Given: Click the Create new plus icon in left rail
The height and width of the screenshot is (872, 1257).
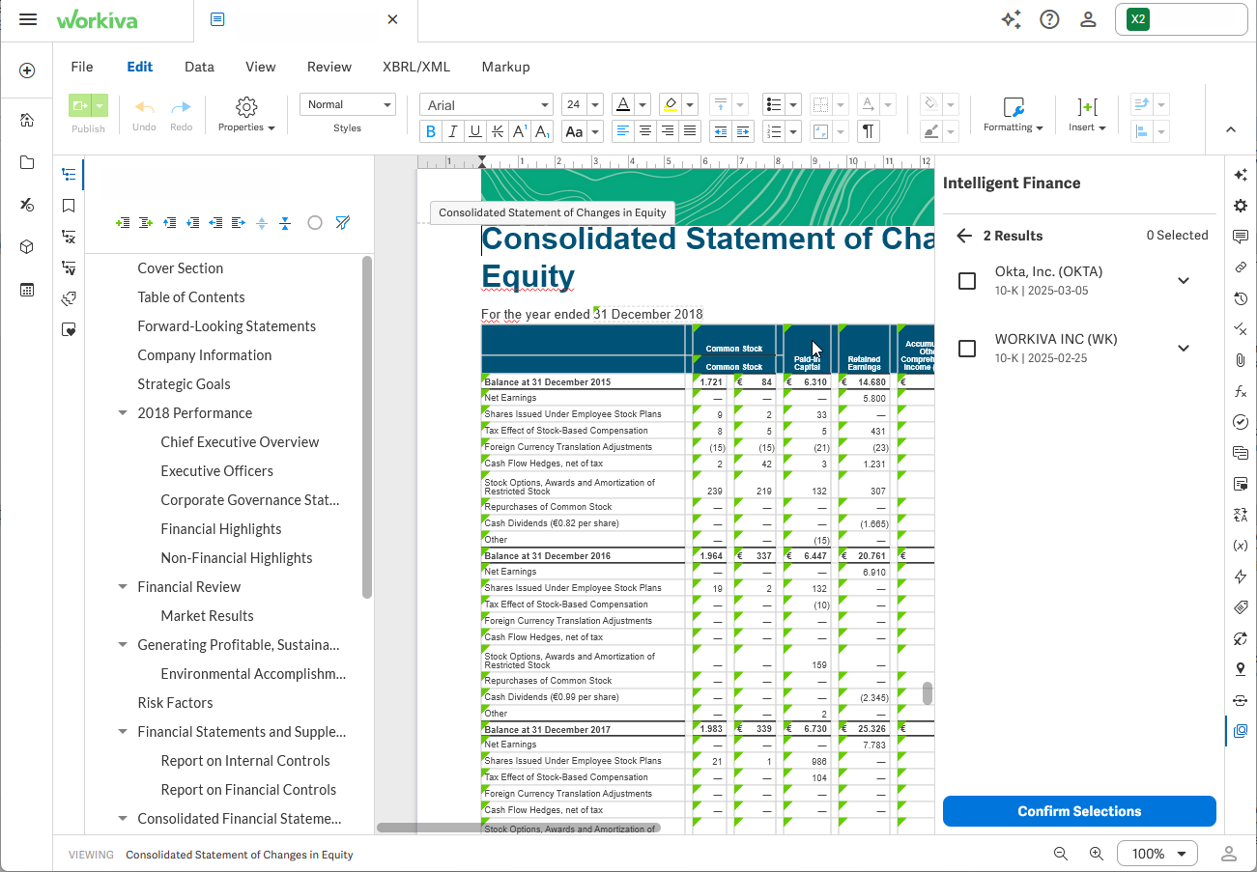Looking at the screenshot, I should (27, 70).
